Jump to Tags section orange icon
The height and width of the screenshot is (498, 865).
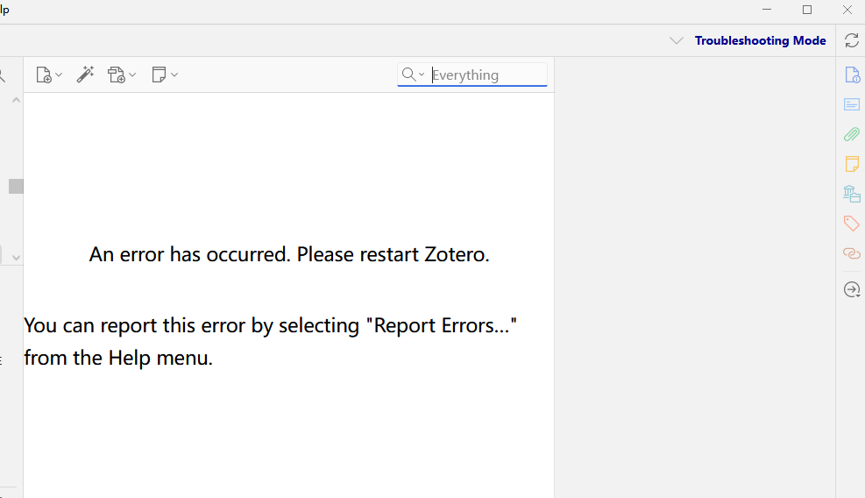852,223
